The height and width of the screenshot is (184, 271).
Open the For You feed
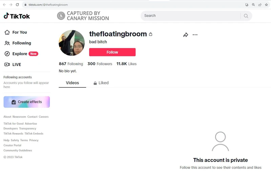point(16,32)
